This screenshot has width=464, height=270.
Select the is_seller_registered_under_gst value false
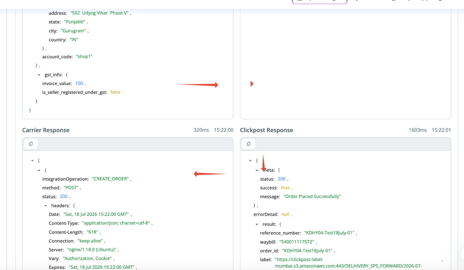(115, 92)
